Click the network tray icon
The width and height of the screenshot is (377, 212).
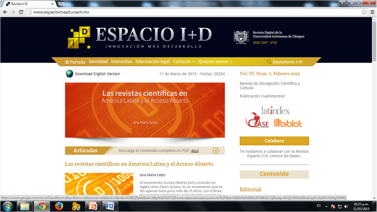click(340, 206)
